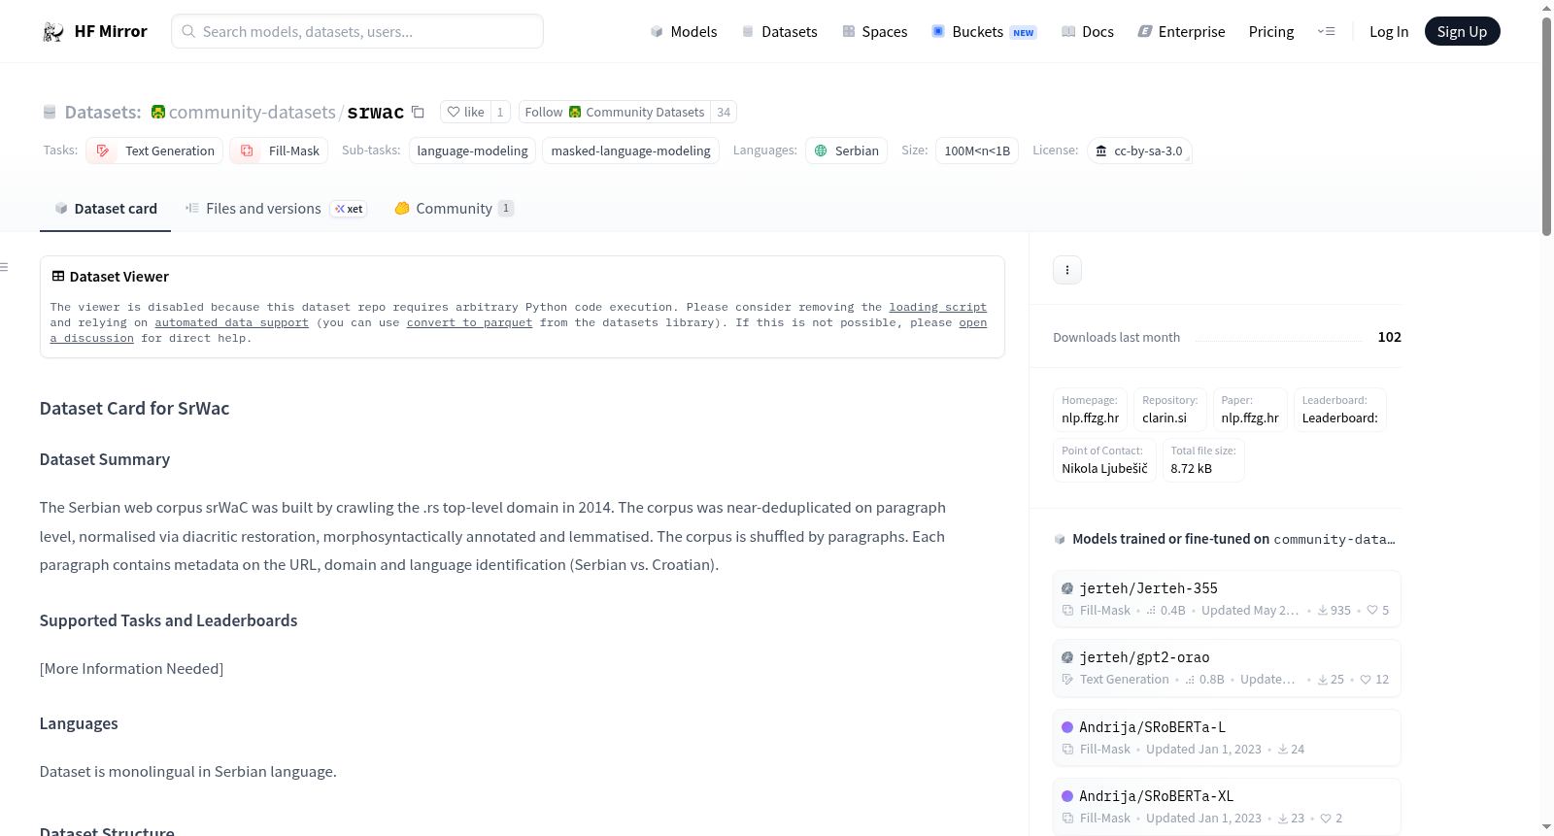Click the Andrija/SRoBERTa-XL purple avatar dot
1554x836 pixels.
(1067, 796)
